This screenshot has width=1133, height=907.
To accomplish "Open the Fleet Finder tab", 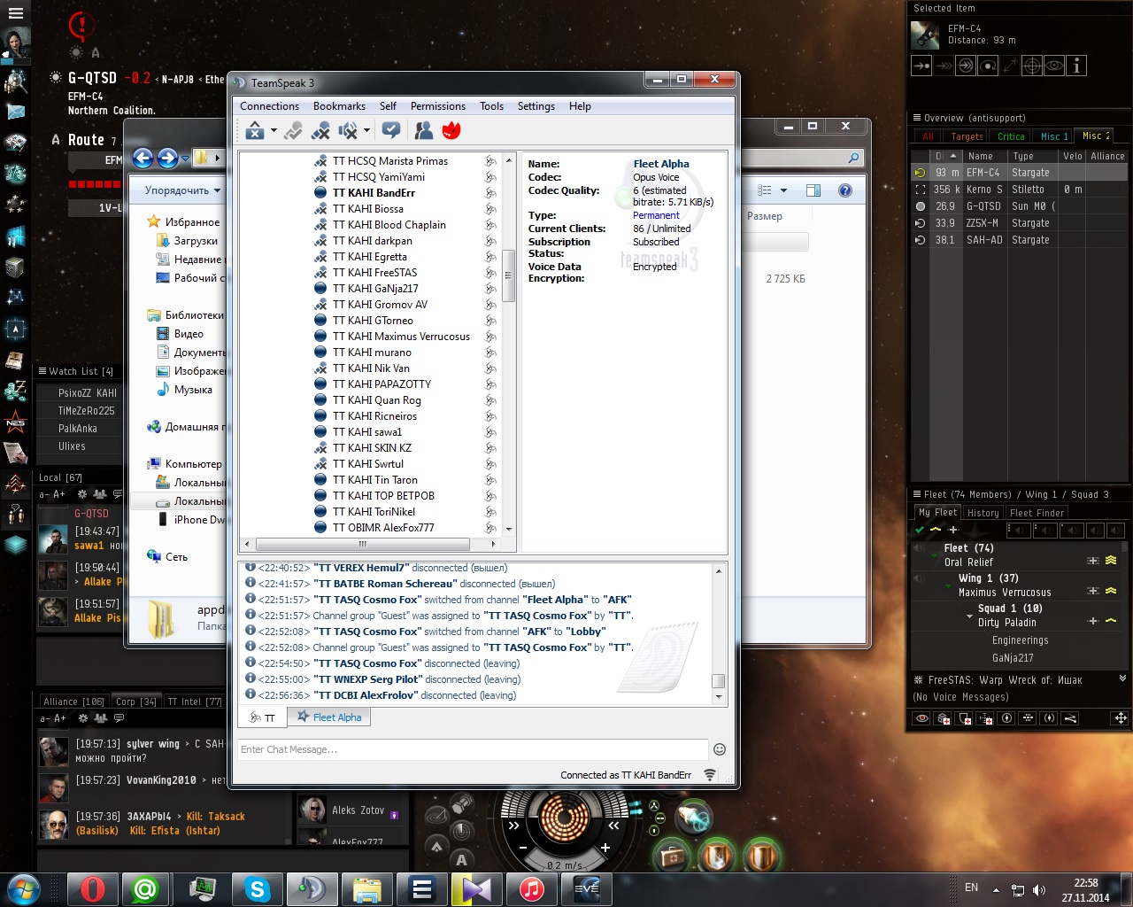I will (1037, 513).
